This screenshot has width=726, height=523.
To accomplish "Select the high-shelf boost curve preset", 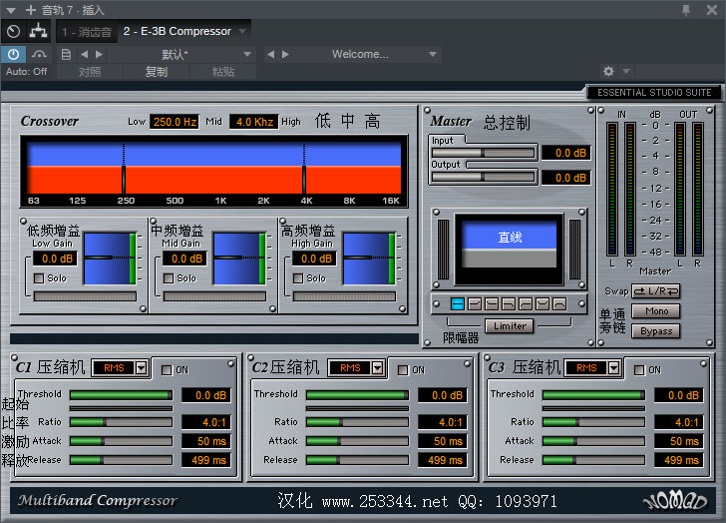I will click(x=475, y=303).
